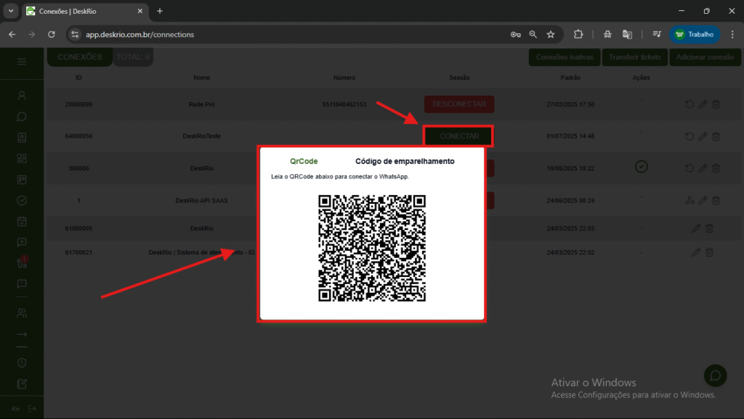Open the users group sidebar icon

click(x=22, y=313)
